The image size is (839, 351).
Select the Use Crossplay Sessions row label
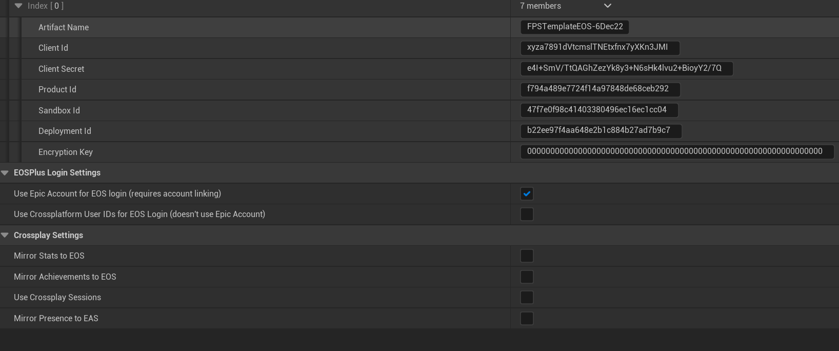[x=57, y=298]
